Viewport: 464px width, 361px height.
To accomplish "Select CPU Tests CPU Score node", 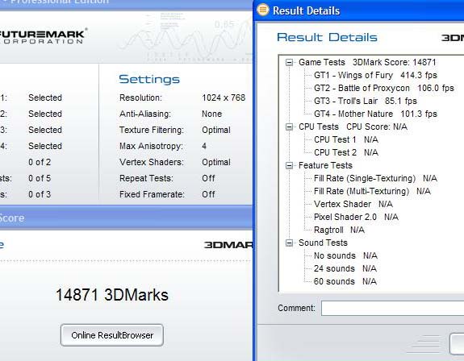I will [x=353, y=127].
